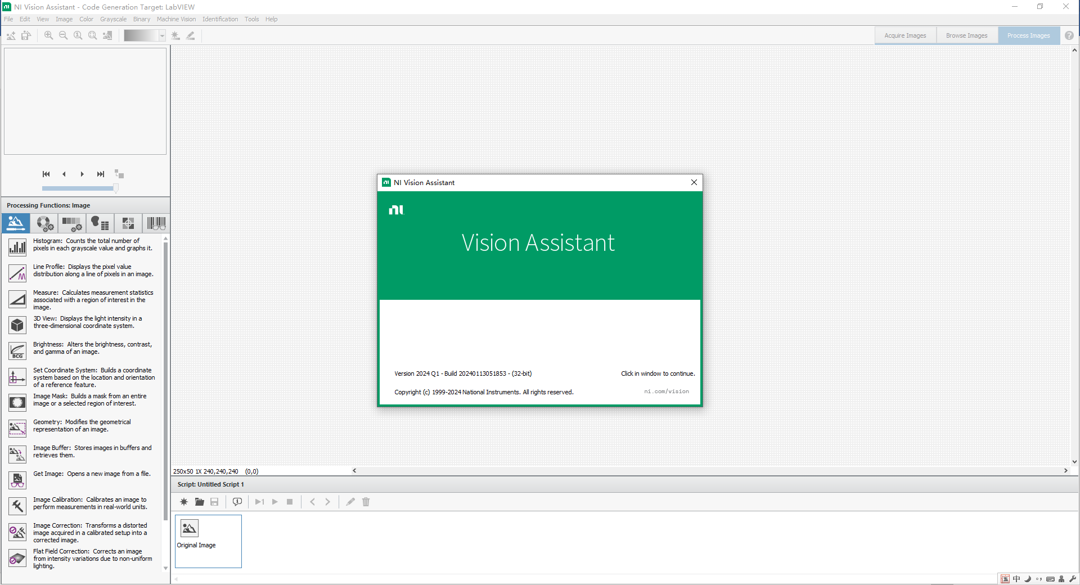
Task: Close the NI Vision Assistant splash dialog
Action: [694, 182]
